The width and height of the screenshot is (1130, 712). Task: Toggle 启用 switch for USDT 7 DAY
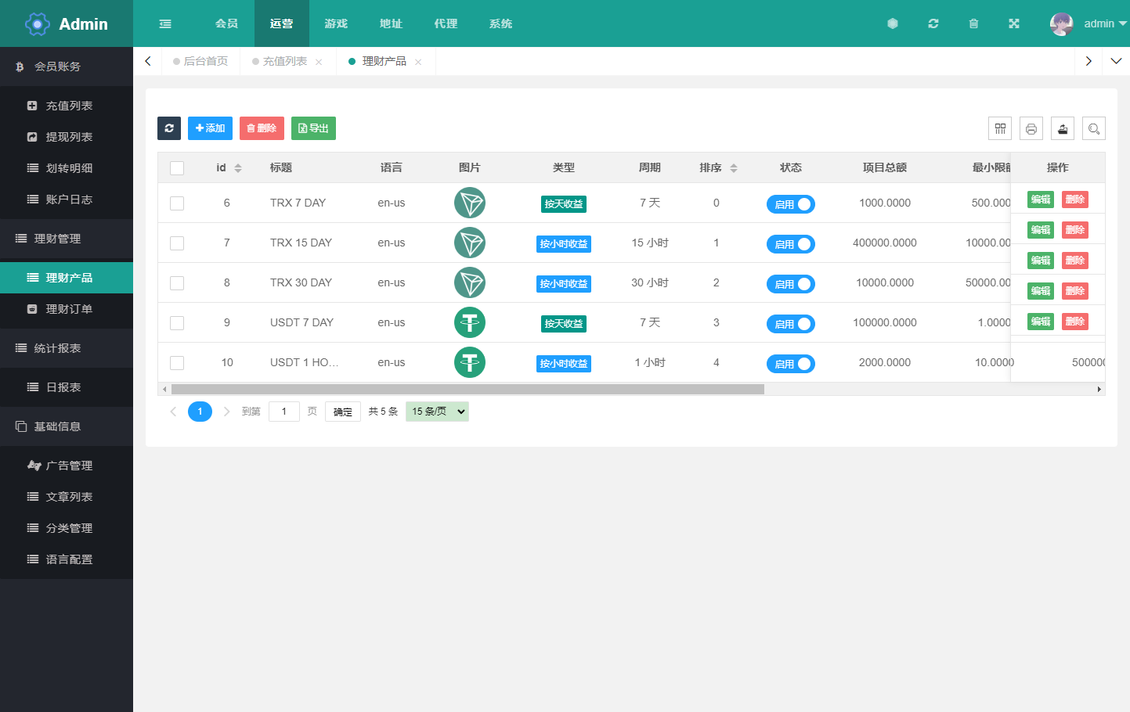(791, 324)
